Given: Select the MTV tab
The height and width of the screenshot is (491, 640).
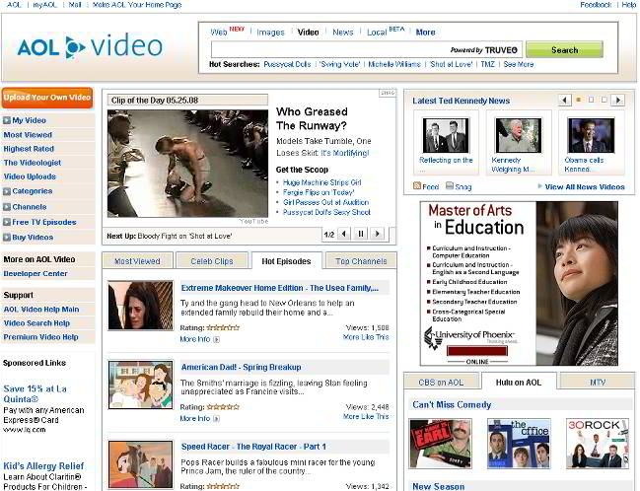Looking at the screenshot, I should [x=597, y=382].
